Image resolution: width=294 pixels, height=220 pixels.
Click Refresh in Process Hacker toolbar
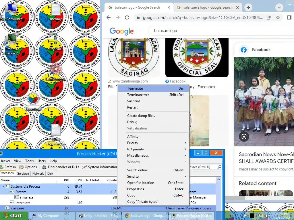pyautogui.click(x=8, y=167)
